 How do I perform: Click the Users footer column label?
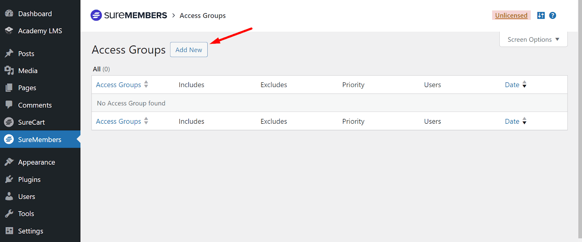(432, 121)
